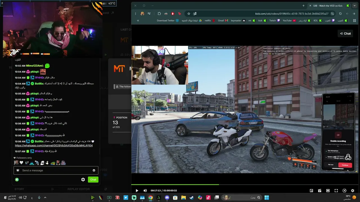360x202 pixels.
Task: Open the emoji picker in chat input
Action: coord(94,170)
